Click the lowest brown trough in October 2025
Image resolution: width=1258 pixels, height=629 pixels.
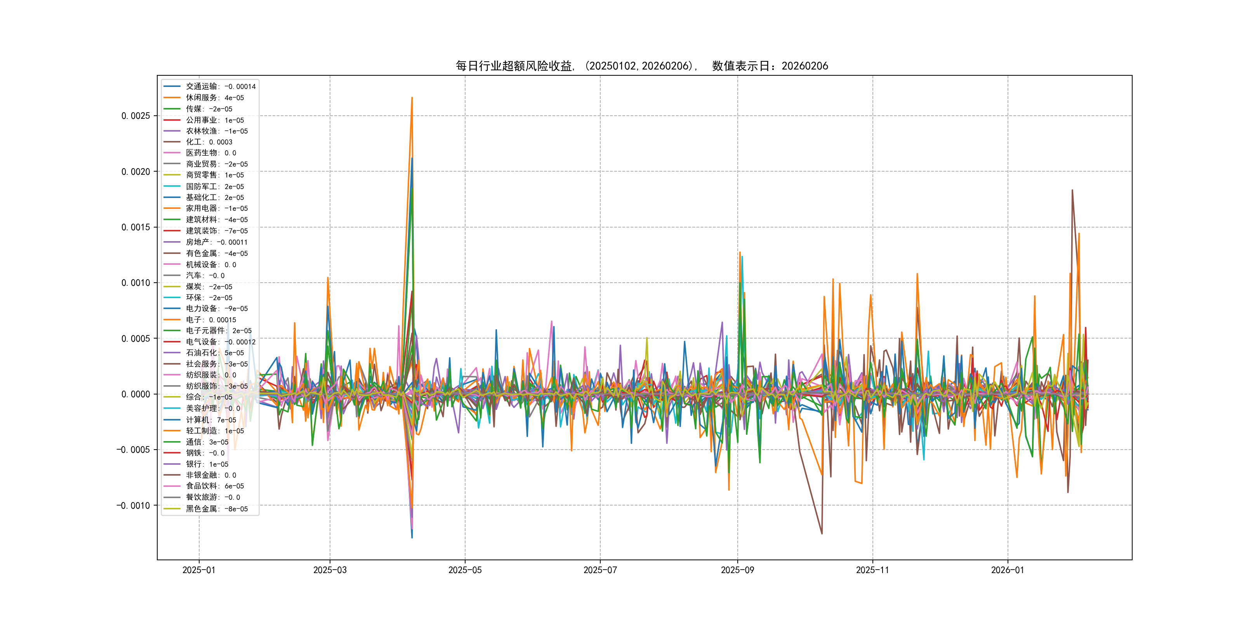point(822,533)
